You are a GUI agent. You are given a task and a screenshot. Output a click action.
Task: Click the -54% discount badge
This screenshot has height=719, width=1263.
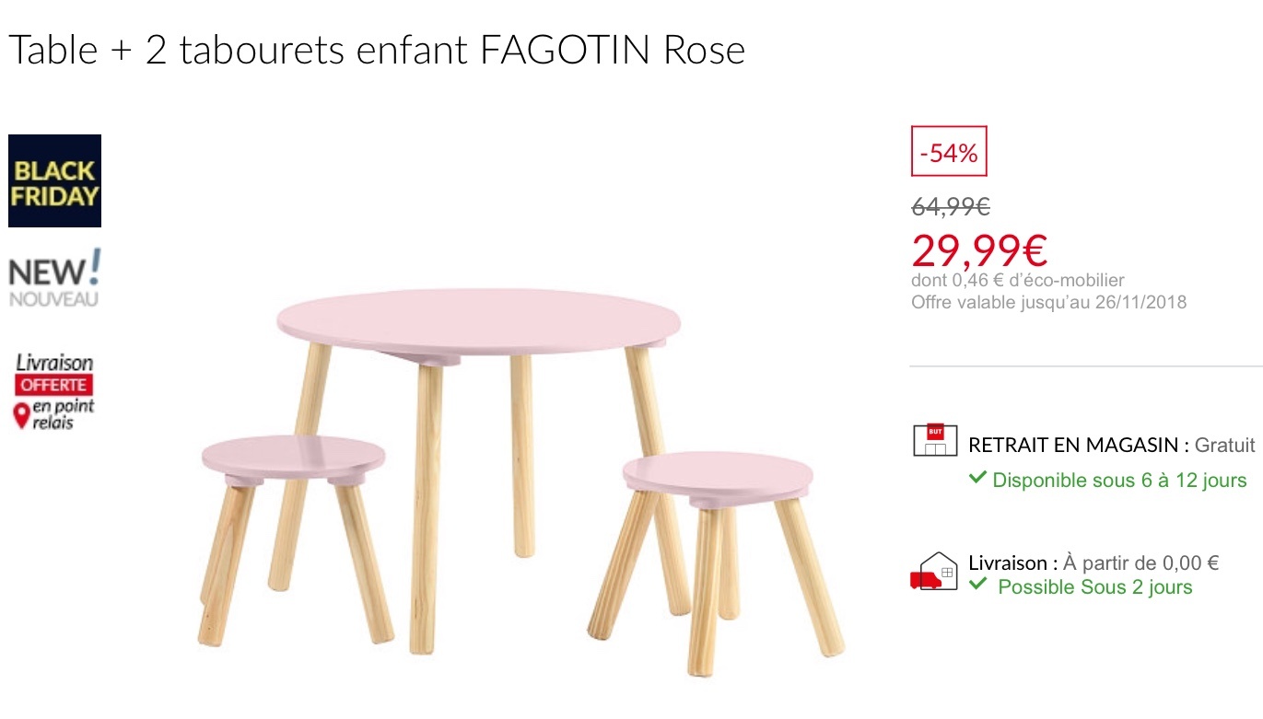tap(949, 152)
